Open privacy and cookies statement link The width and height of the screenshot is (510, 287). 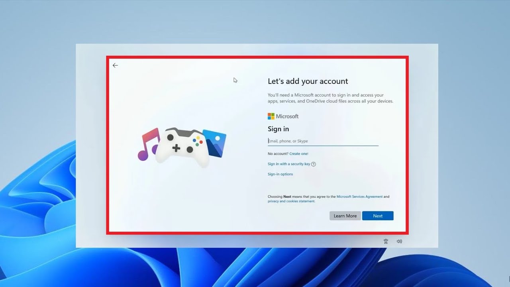point(291,201)
